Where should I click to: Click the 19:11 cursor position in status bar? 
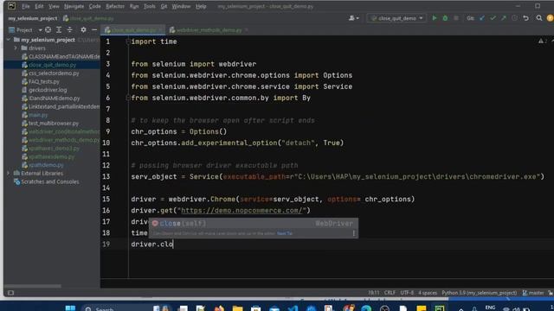[373, 293]
